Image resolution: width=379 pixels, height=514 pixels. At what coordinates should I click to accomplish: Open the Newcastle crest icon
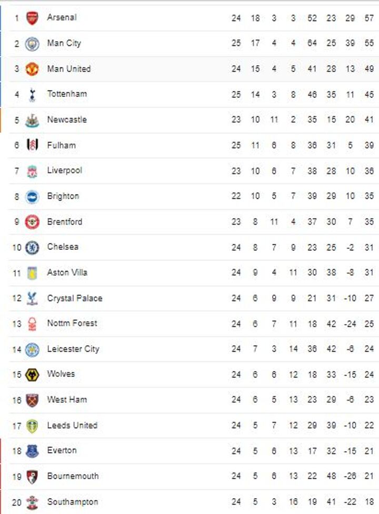pyautogui.click(x=32, y=120)
